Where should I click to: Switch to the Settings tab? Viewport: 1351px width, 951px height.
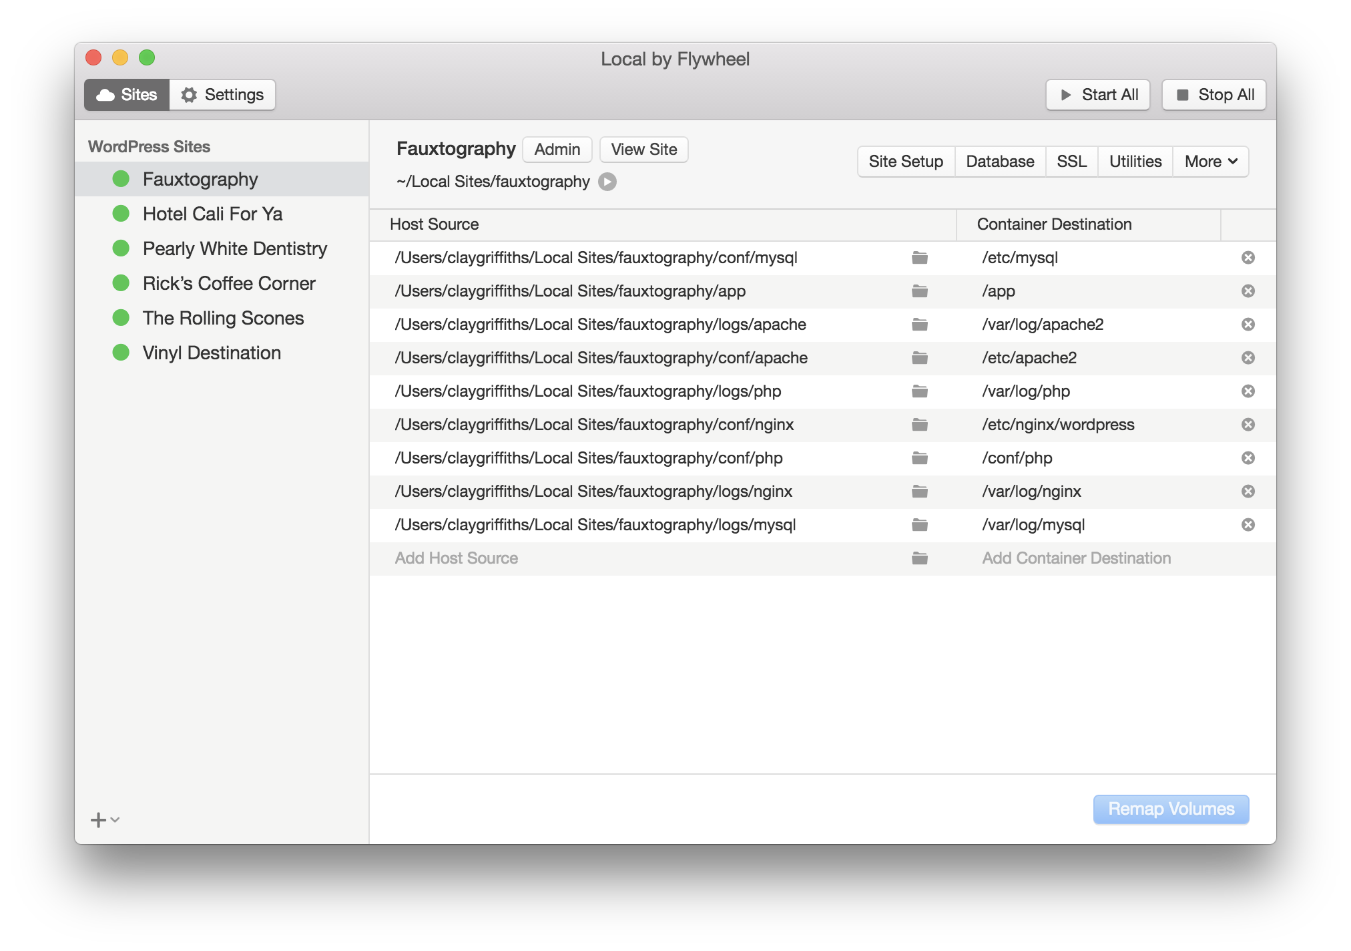222,95
